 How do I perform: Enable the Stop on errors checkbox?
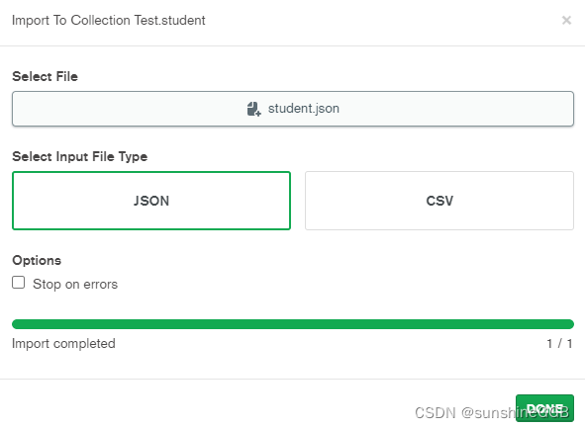(19, 283)
